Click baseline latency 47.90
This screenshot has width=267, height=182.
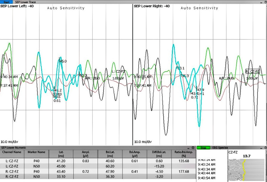click(110, 171)
